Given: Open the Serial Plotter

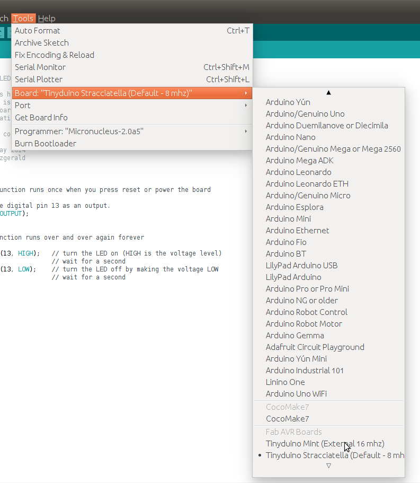Looking at the screenshot, I should click(x=132, y=80).
